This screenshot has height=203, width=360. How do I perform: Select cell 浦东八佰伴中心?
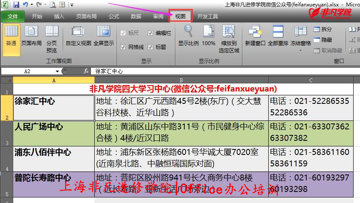pos(54,159)
